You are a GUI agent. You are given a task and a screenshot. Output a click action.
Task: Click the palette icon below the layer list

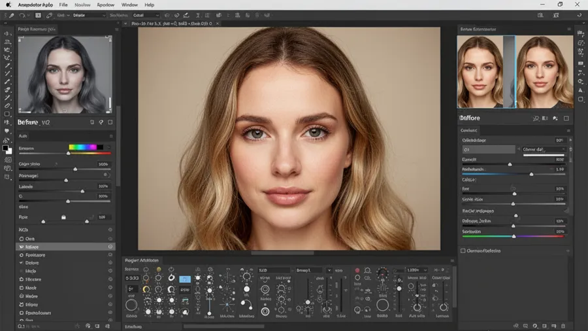point(88,326)
